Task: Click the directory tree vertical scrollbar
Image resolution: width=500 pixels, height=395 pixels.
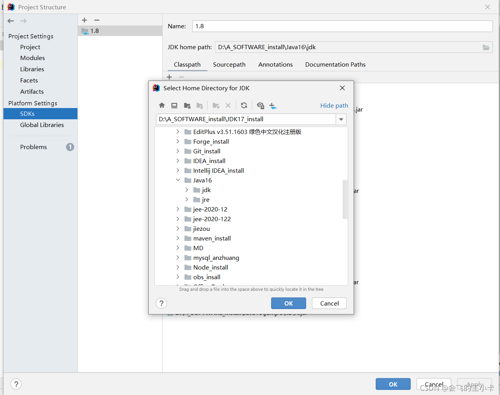Action: click(x=345, y=199)
